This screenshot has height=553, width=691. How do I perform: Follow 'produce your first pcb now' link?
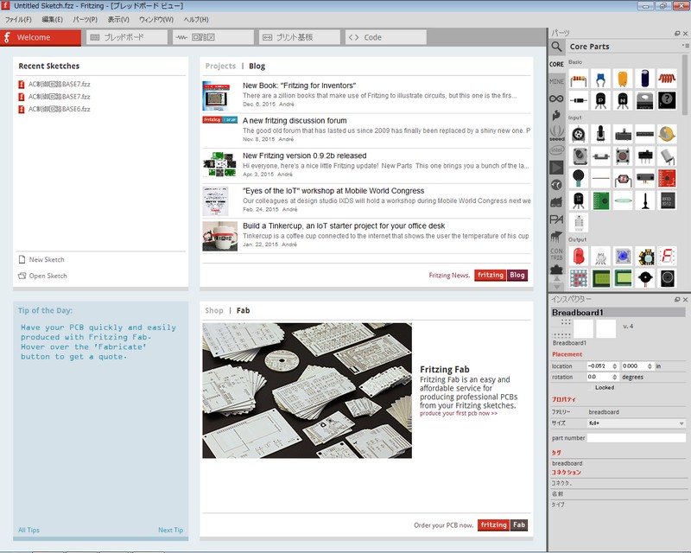pos(459,414)
